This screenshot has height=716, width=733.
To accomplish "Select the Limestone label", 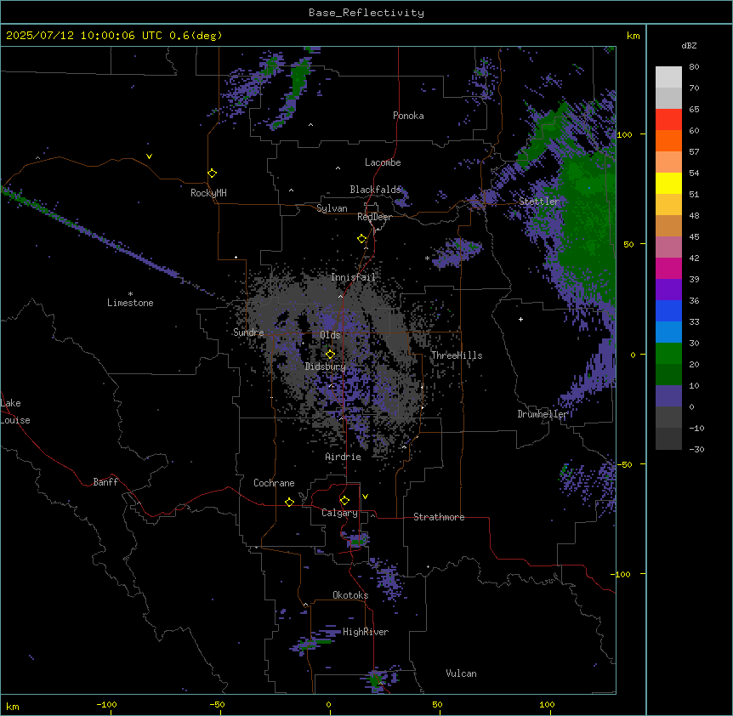I will [130, 303].
